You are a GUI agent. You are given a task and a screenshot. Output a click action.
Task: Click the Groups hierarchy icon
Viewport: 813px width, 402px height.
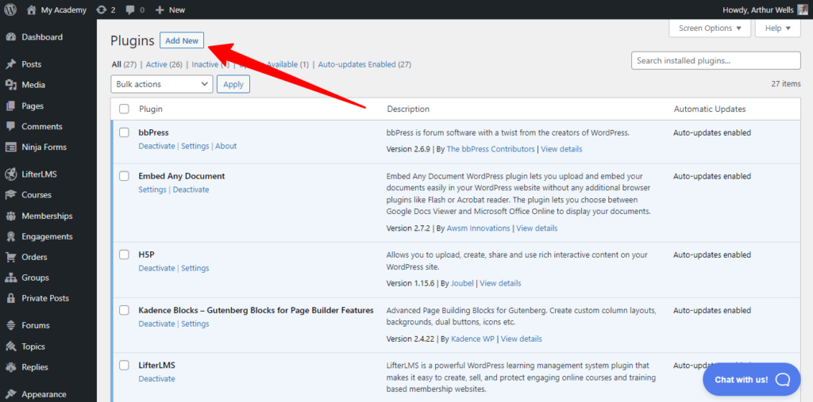click(x=11, y=278)
